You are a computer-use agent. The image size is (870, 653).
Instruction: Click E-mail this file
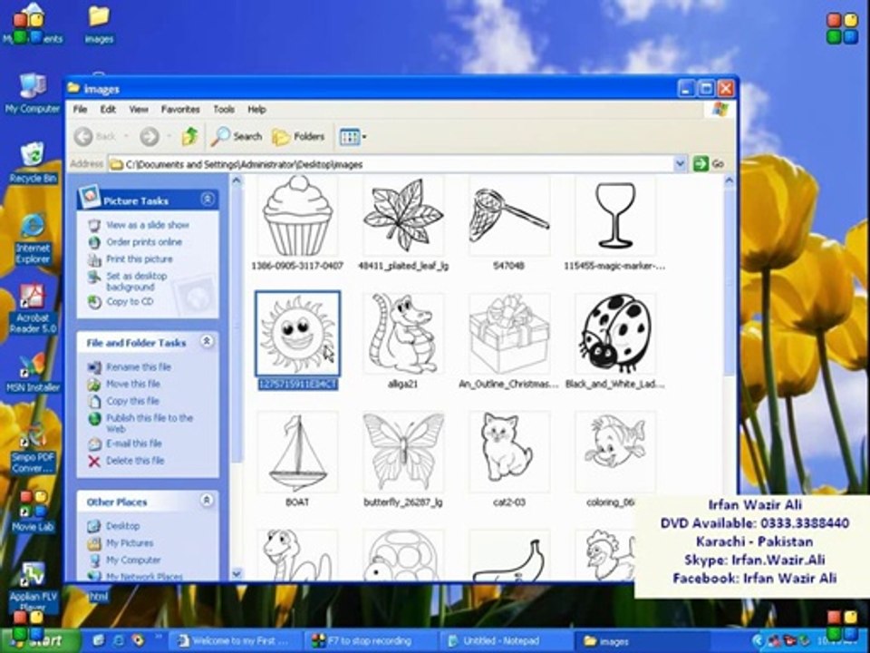click(134, 443)
